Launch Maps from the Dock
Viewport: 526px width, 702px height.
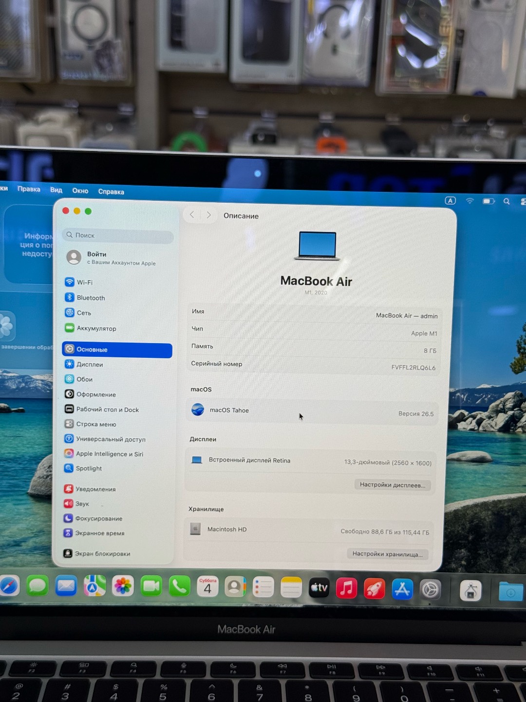[x=94, y=586]
